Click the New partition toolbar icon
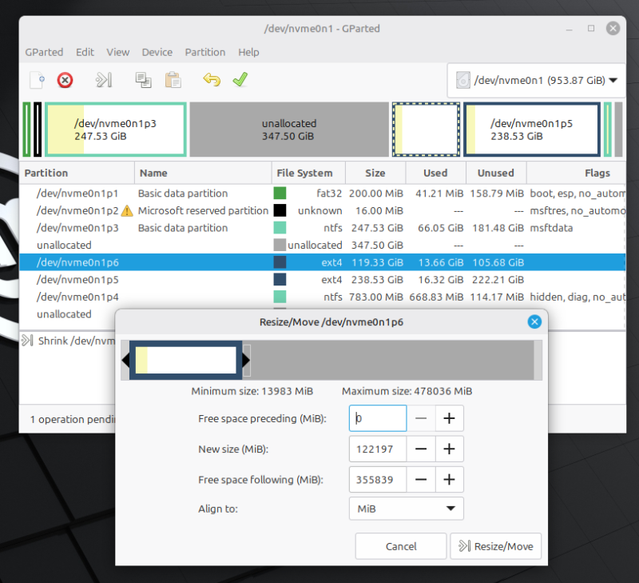639x583 pixels. [x=36, y=80]
